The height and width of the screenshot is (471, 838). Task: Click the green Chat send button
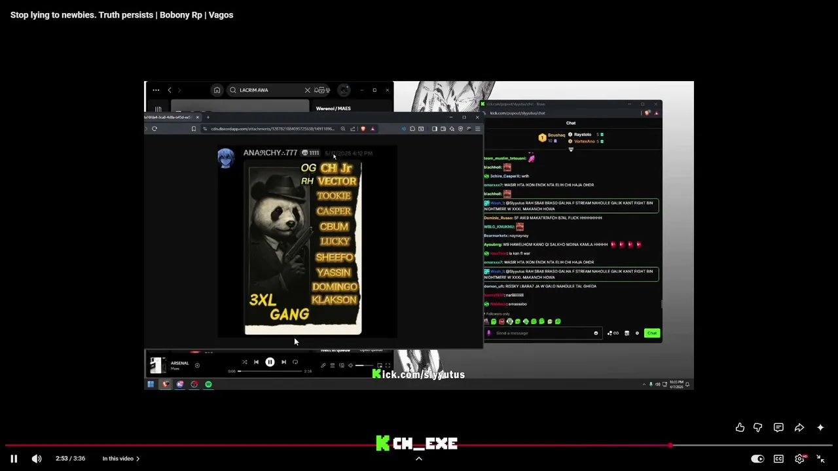click(652, 333)
